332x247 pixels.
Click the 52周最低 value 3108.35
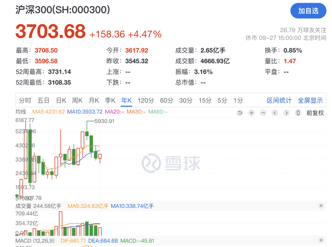tap(59, 83)
